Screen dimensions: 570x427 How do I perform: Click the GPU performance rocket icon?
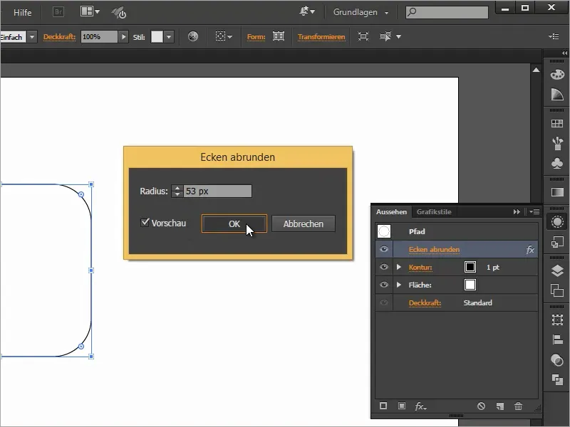coord(119,13)
